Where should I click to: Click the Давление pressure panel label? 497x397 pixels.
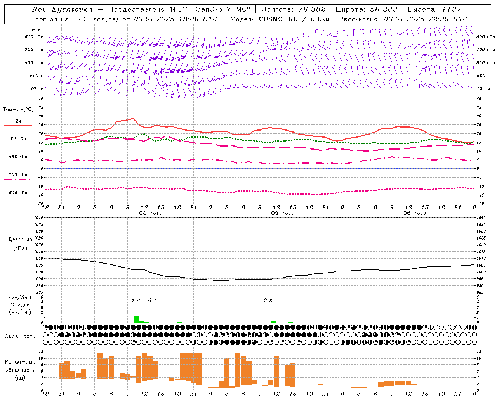[x=20, y=240]
